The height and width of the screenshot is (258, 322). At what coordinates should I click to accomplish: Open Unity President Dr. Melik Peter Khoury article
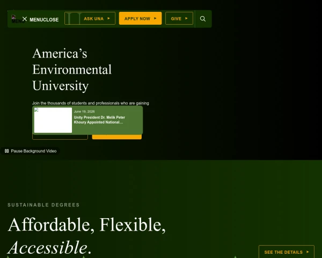pyautogui.click(x=99, y=120)
